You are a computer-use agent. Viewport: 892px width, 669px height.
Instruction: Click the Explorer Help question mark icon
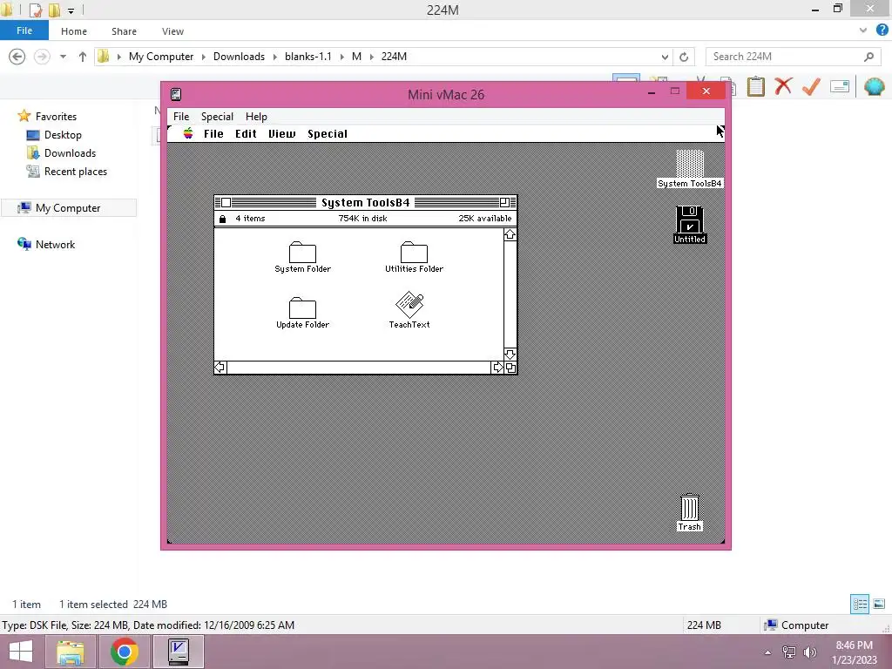point(882,30)
